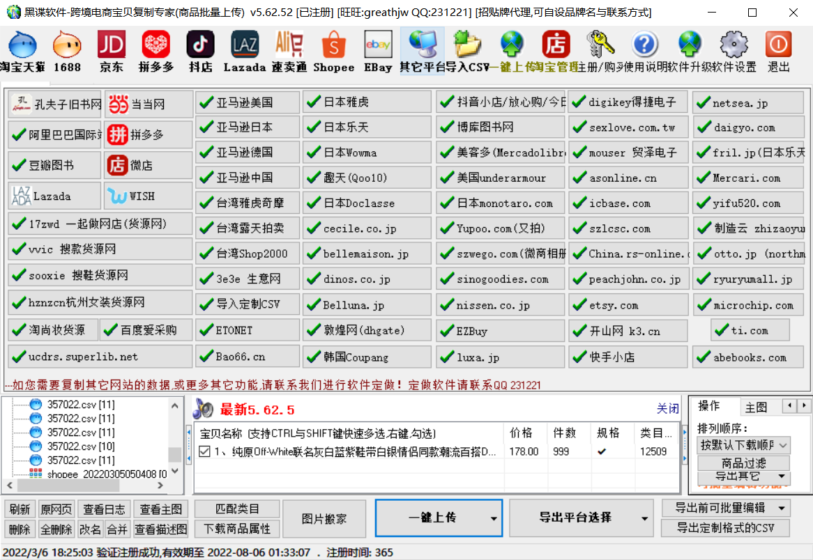The width and height of the screenshot is (813, 560).
Task: Select the 1688 platform icon
Action: point(67,51)
